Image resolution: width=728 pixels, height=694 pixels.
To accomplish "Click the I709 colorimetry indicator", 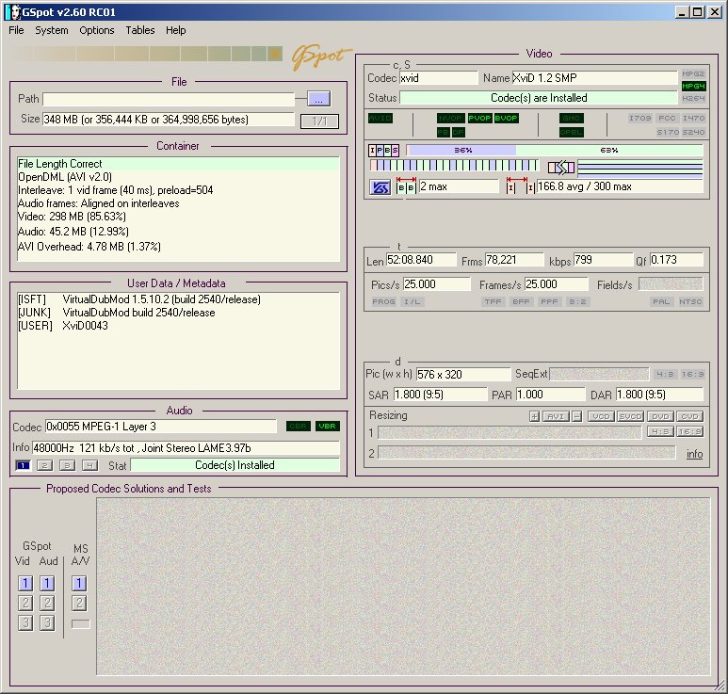I will 639,118.
